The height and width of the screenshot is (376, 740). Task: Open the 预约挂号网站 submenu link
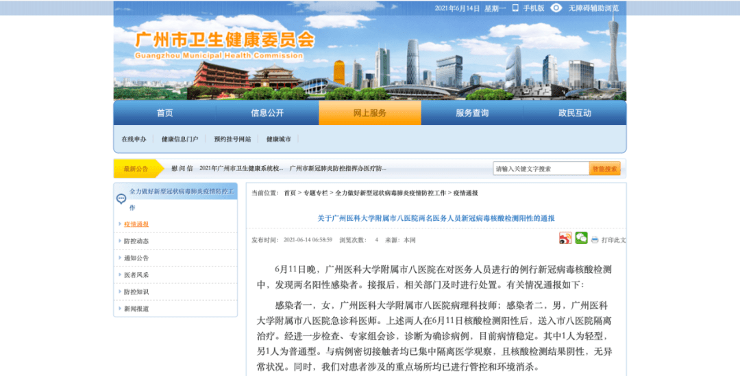click(232, 139)
